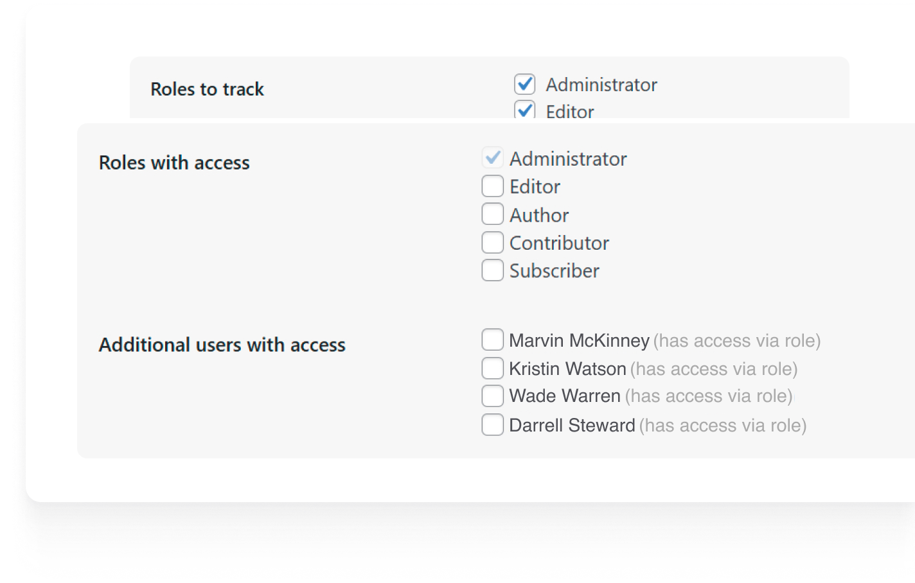Grant Marvin McKinney additional access
This screenshot has width=915, height=583.
pyautogui.click(x=492, y=338)
